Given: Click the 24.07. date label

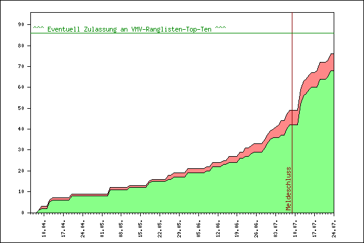Looking at the screenshot, I should coord(334,229).
